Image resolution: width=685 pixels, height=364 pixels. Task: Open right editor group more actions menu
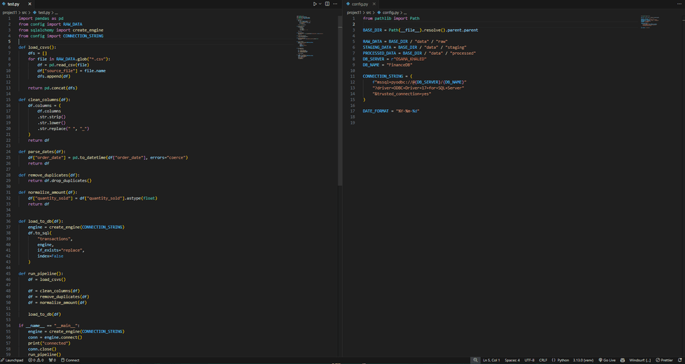tap(679, 4)
